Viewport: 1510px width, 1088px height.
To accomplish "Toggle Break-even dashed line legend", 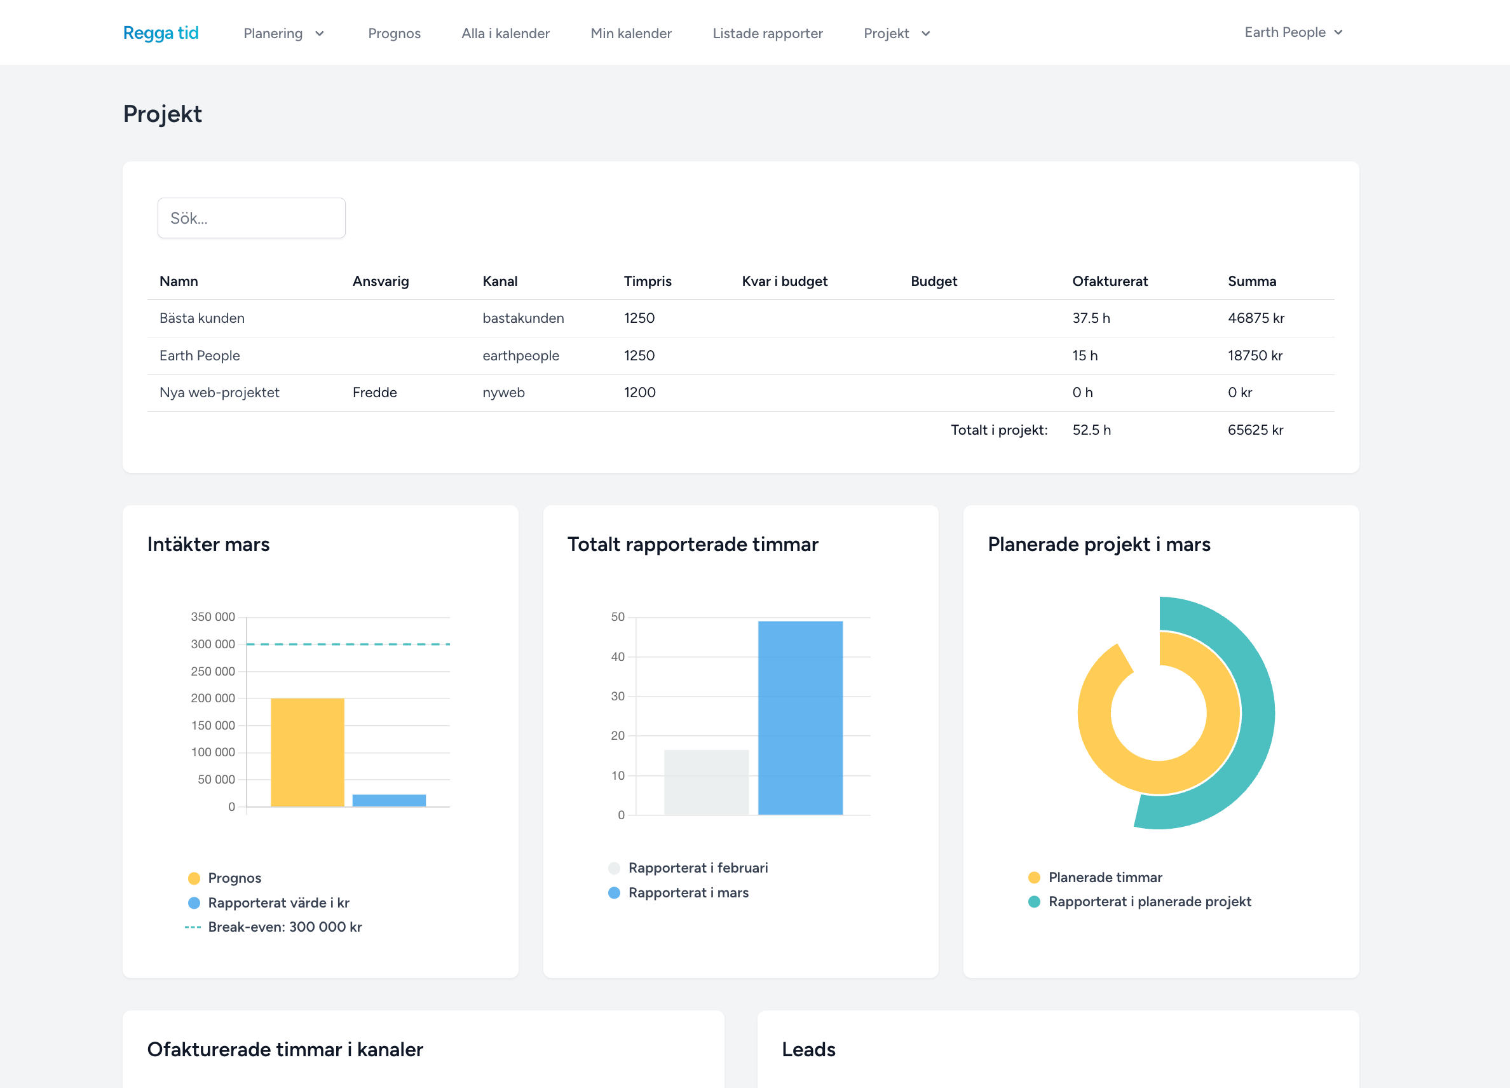I will (193, 927).
